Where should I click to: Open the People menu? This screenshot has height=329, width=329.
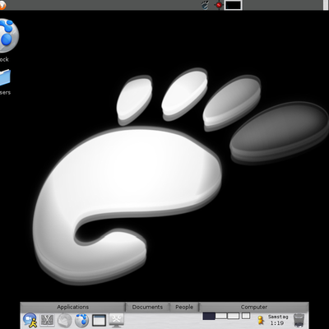tap(184, 307)
